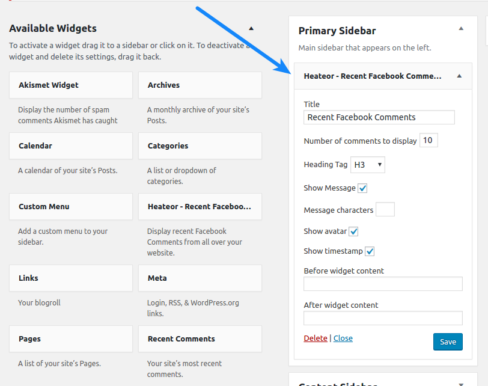Click the Save button
Image resolution: width=488 pixels, height=386 pixels.
coord(448,342)
